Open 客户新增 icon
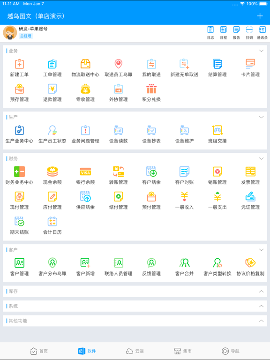This screenshot has height=360, width=270. pyautogui.click(x=85, y=263)
